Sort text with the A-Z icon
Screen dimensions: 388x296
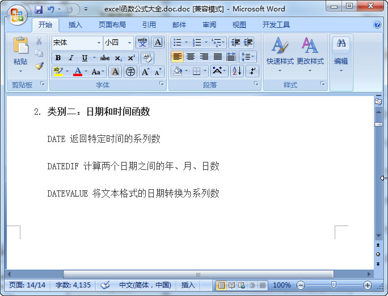point(237,72)
